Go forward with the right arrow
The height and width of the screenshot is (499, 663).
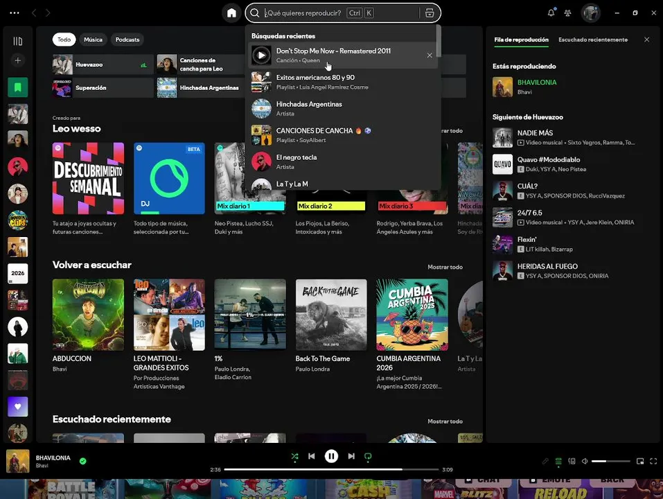tap(48, 13)
